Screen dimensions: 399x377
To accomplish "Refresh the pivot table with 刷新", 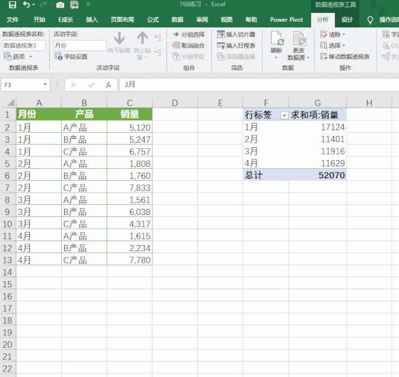I will pyautogui.click(x=276, y=44).
